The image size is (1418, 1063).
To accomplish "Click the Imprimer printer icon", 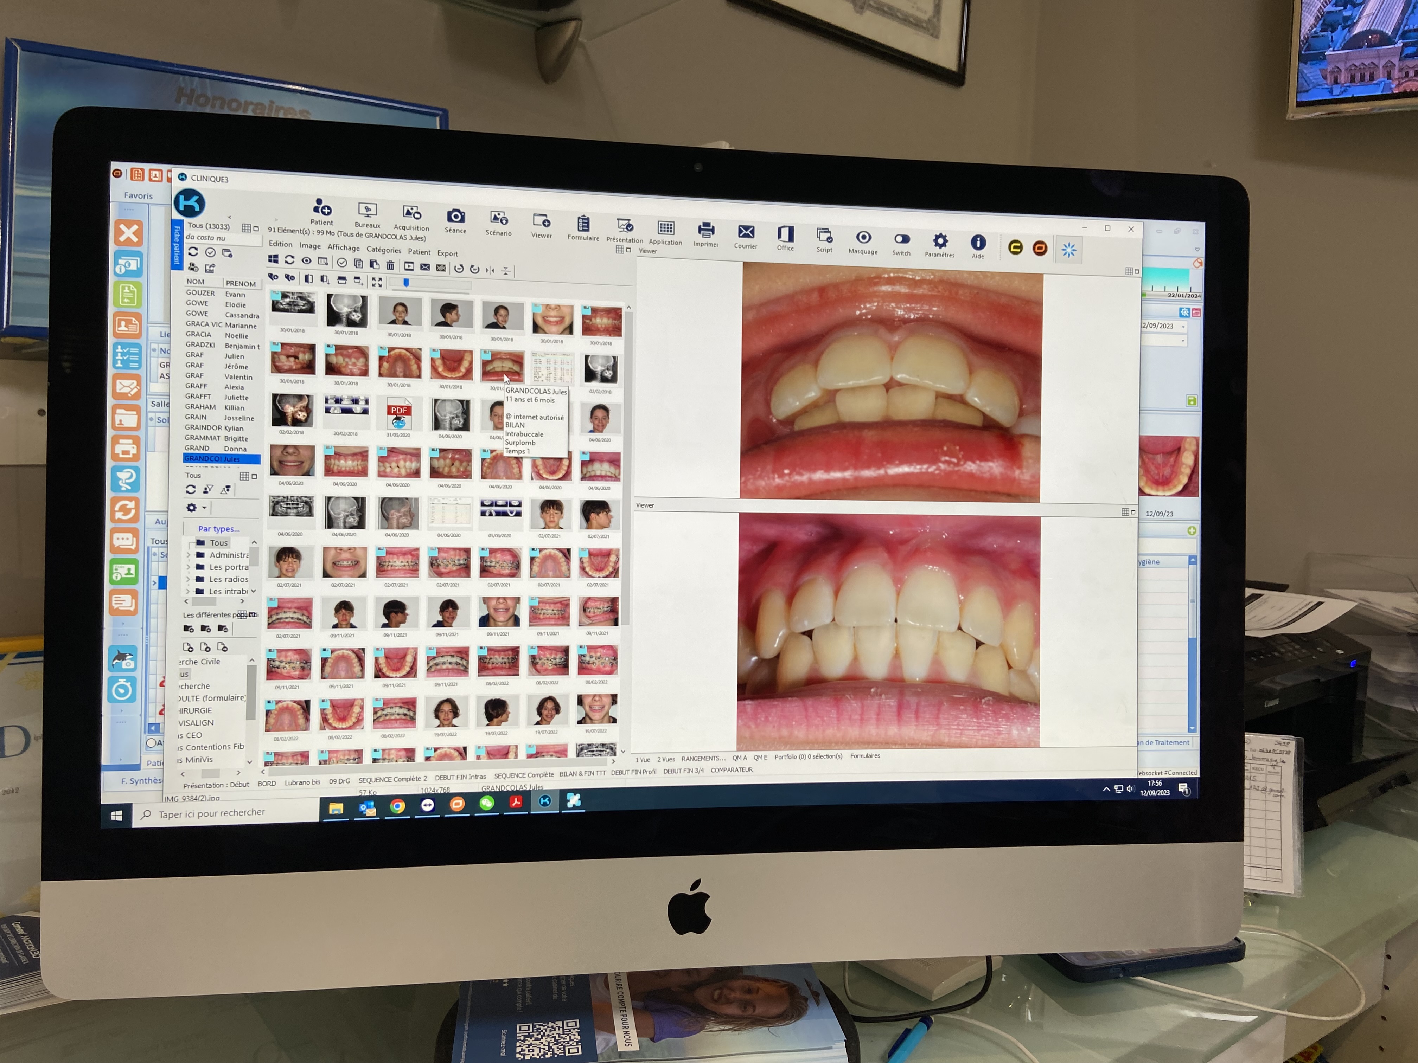I will (x=706, y=230).
